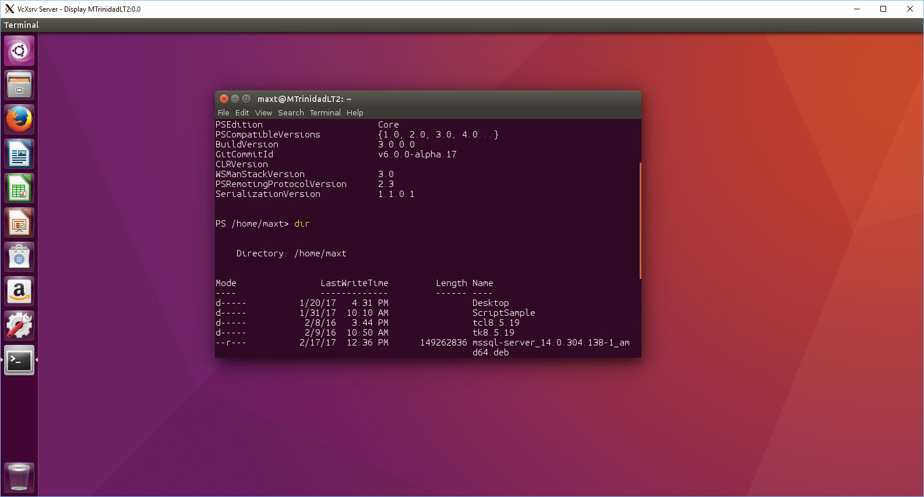Click the 'tcl8.5.19' directory entry
This screenshot has height=497, width=924.
click(x=496, y=323)
